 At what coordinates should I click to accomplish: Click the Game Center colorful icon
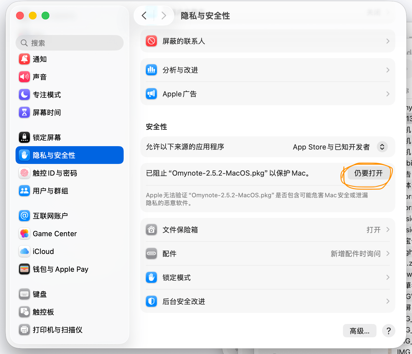point(24,234)
